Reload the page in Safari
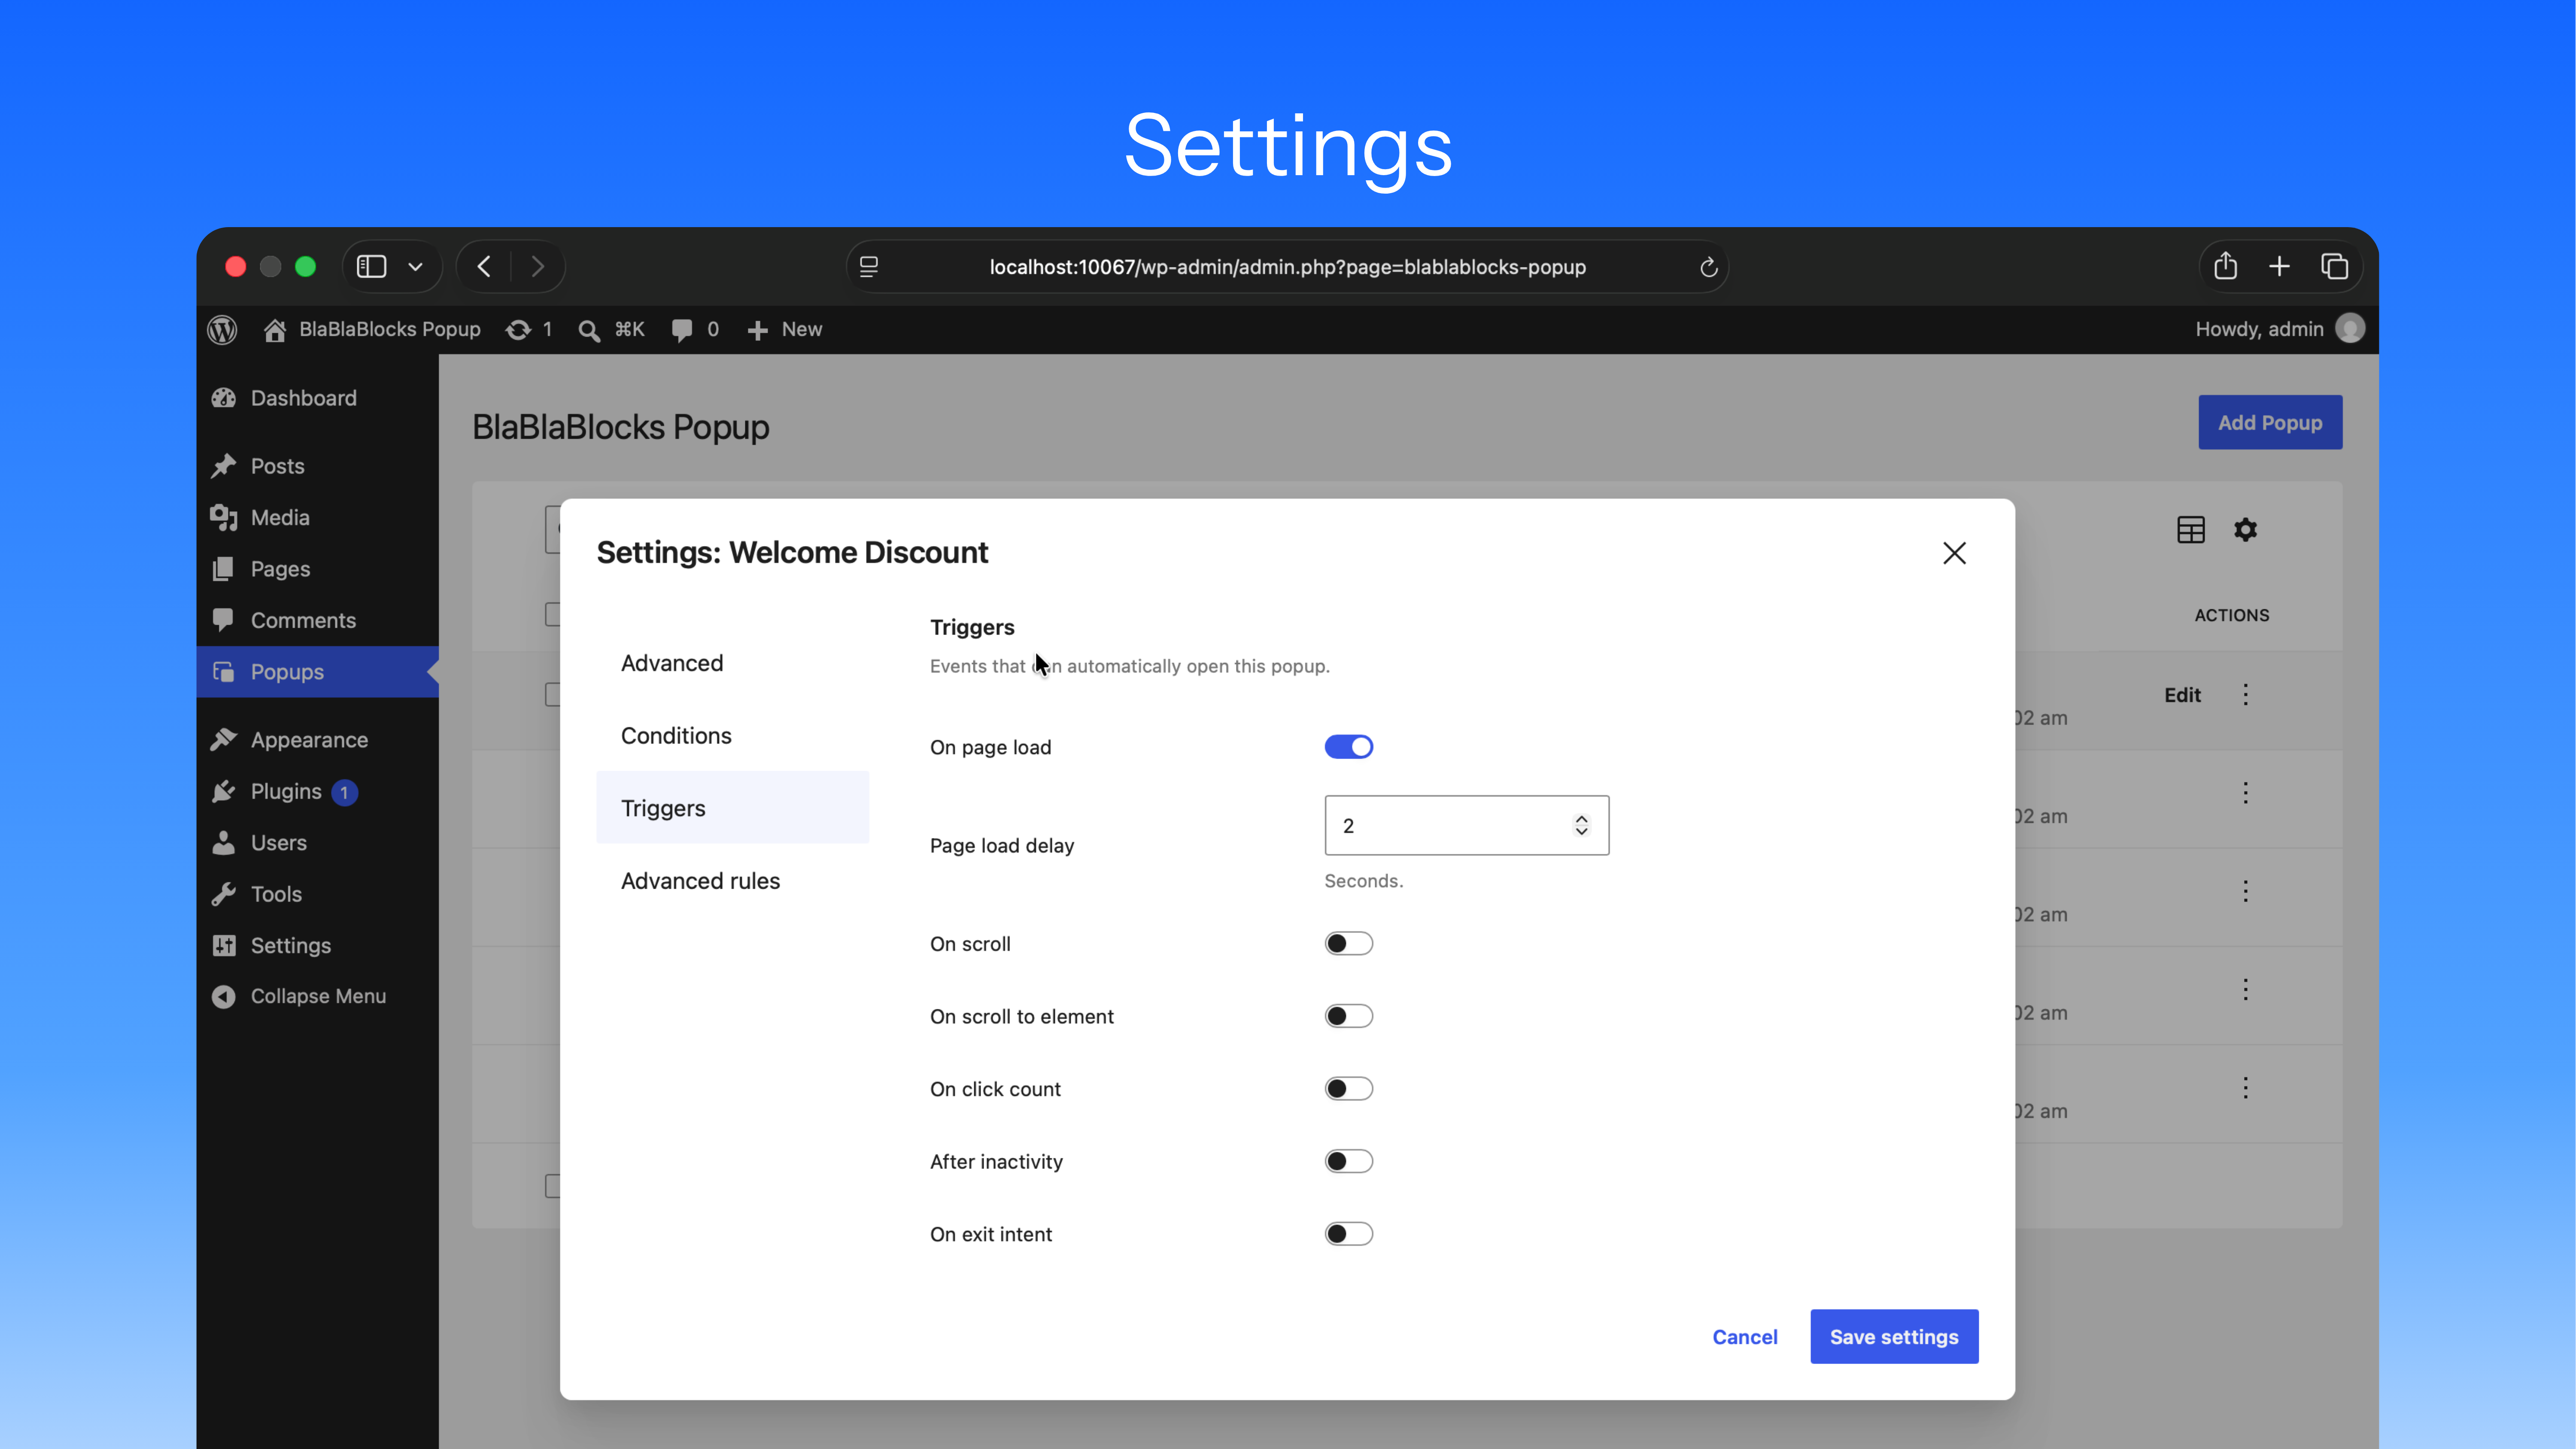The width and height of the screenshot is (2576, 1449). coord(1709,267)
